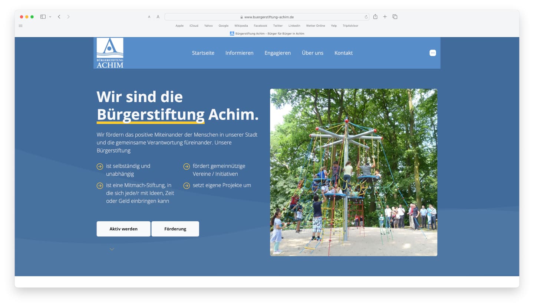Open Wikipedia from the favorites bar
The width and height of the screenshot is (534, 307).
point(241,26)
